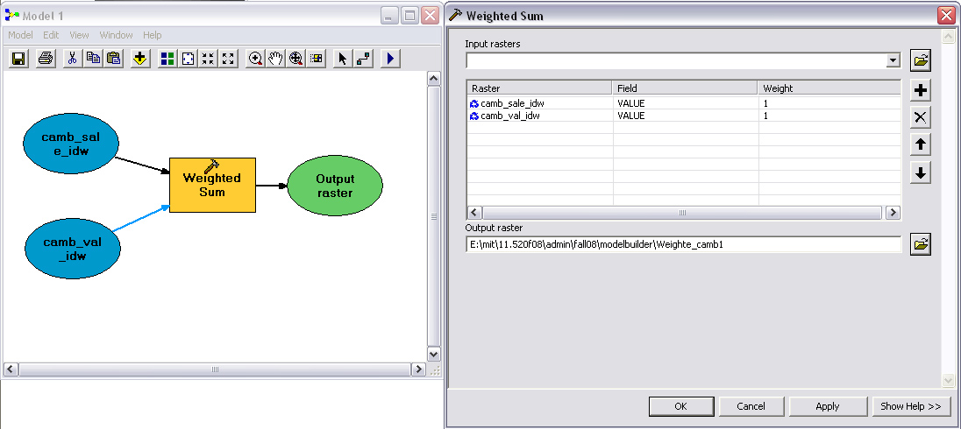Viewport: 961px width, 429px height.
Task: Browse for input rasters folder icon
Action: pos(920,60)
